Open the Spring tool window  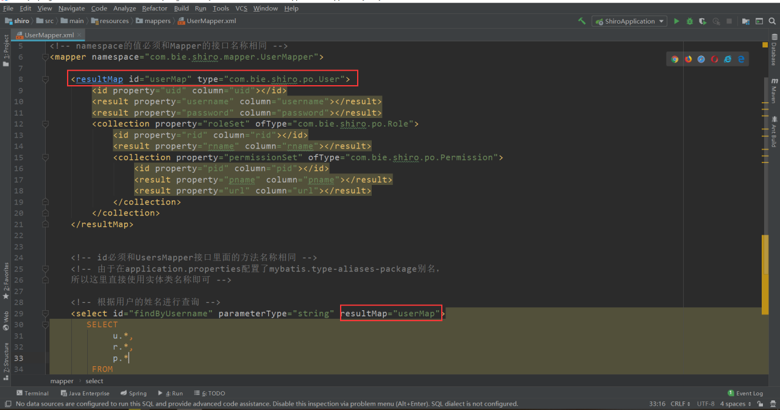[133, 394]
